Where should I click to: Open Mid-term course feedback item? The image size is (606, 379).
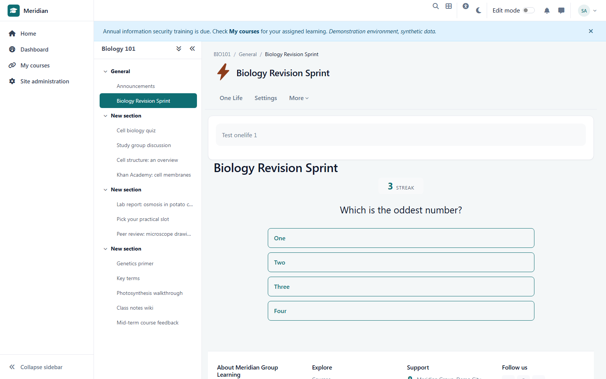click(148, 323)
